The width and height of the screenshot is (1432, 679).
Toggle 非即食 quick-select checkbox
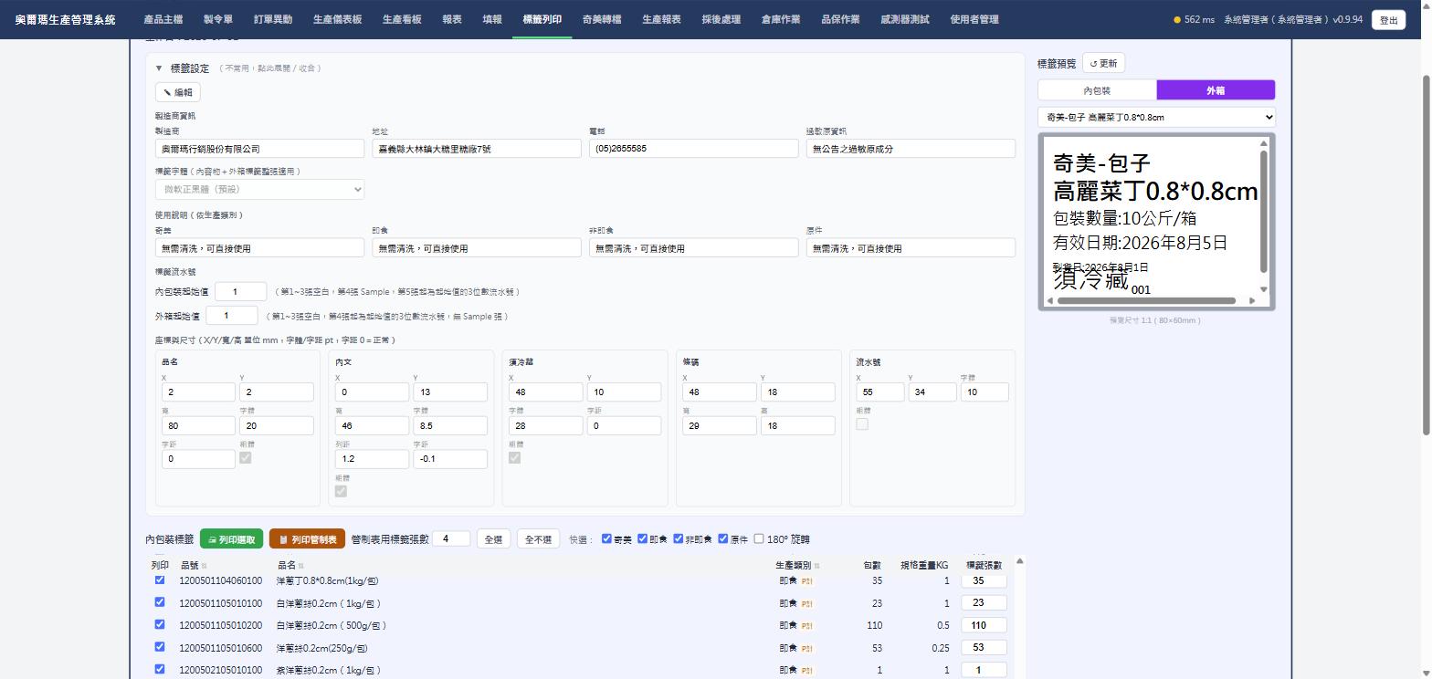tap(679, 538)
